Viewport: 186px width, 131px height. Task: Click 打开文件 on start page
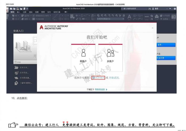click(x=22, y=68)
